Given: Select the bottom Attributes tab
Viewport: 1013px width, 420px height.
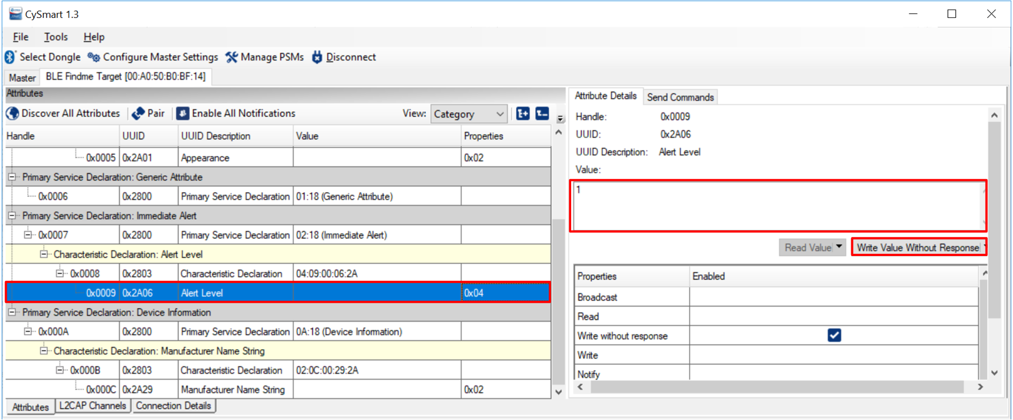Looking at the screenshot, I should 30,407.
